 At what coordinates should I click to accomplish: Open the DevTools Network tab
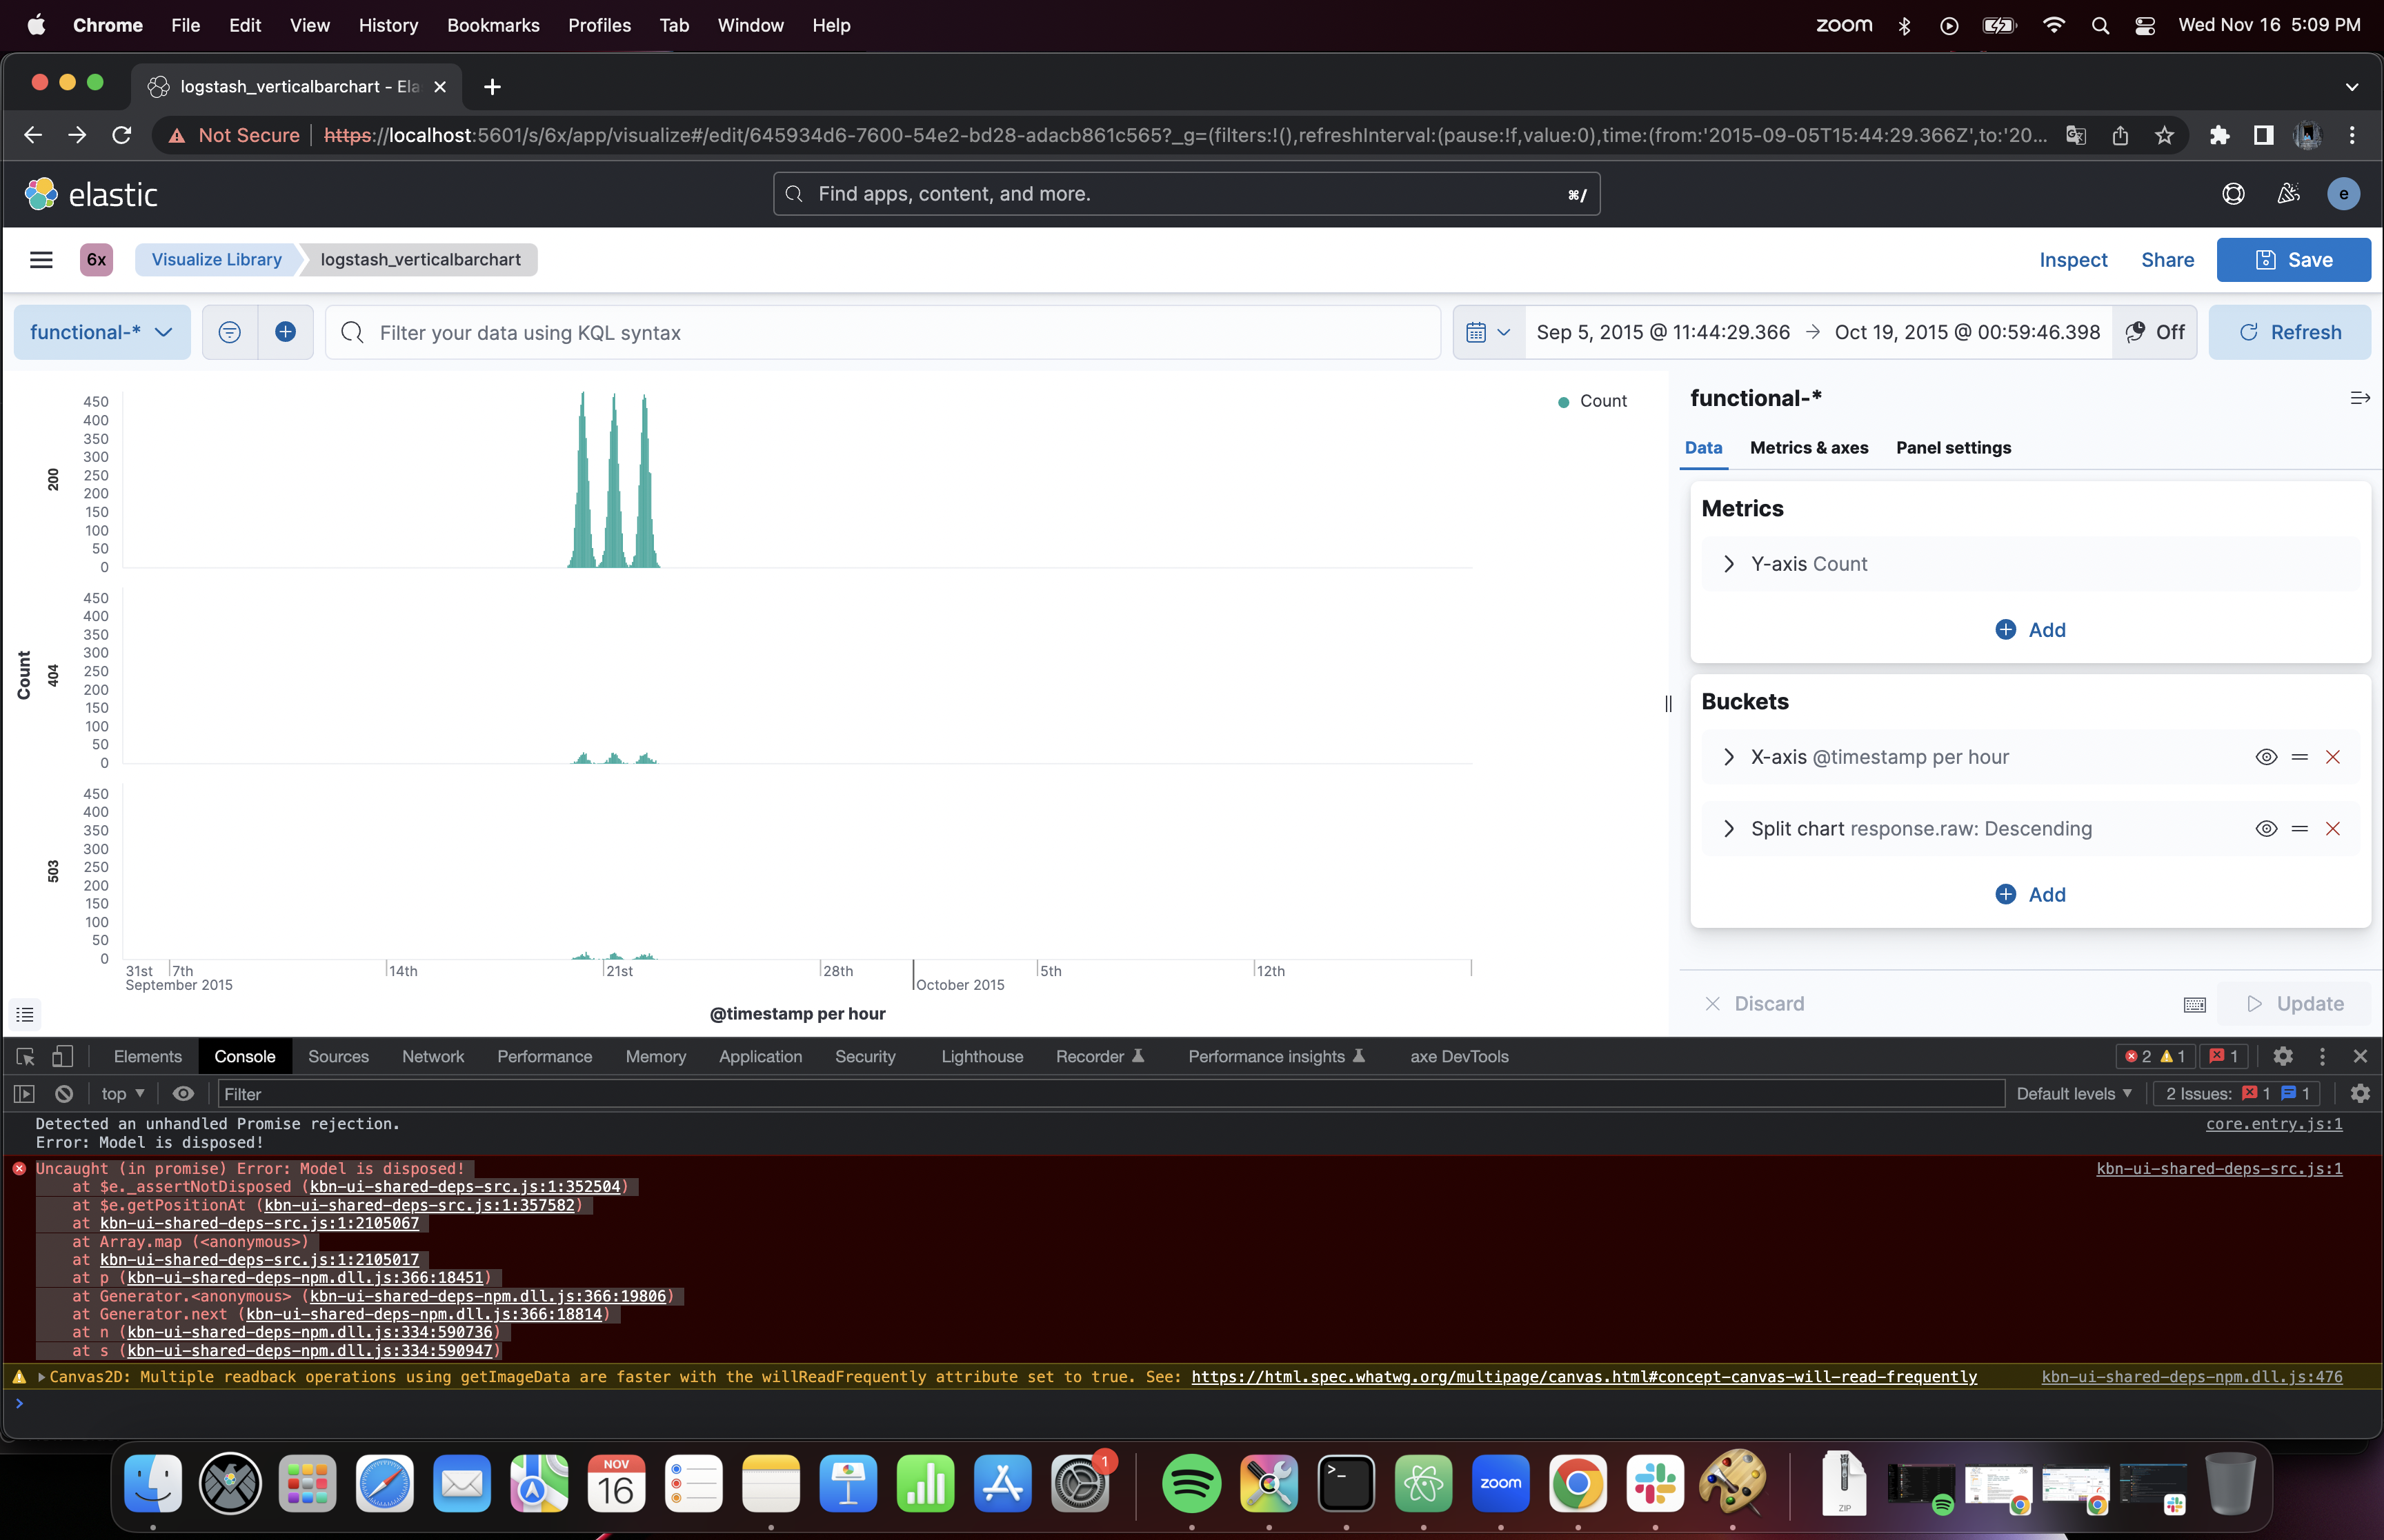[x=433, y=1056]
